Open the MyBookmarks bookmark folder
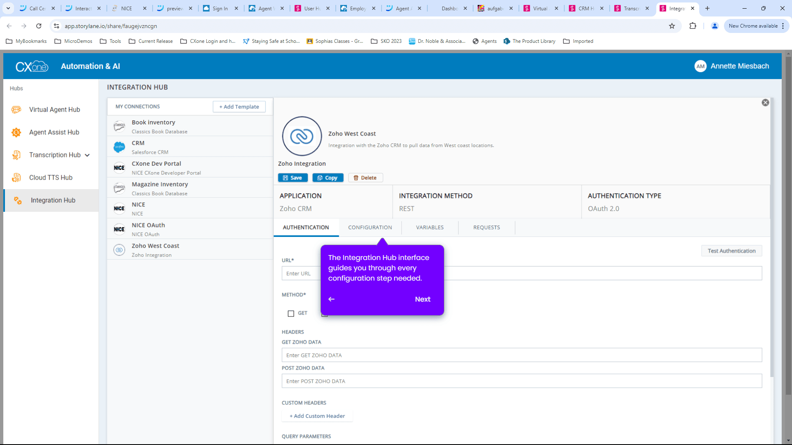Screen dimensions: 792x445 click(x=26, y=41)
